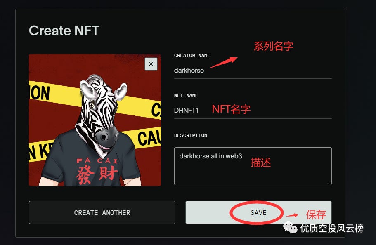Click the CREATOR NAME label
Viewport: 376px width, 245px height.
192,55
